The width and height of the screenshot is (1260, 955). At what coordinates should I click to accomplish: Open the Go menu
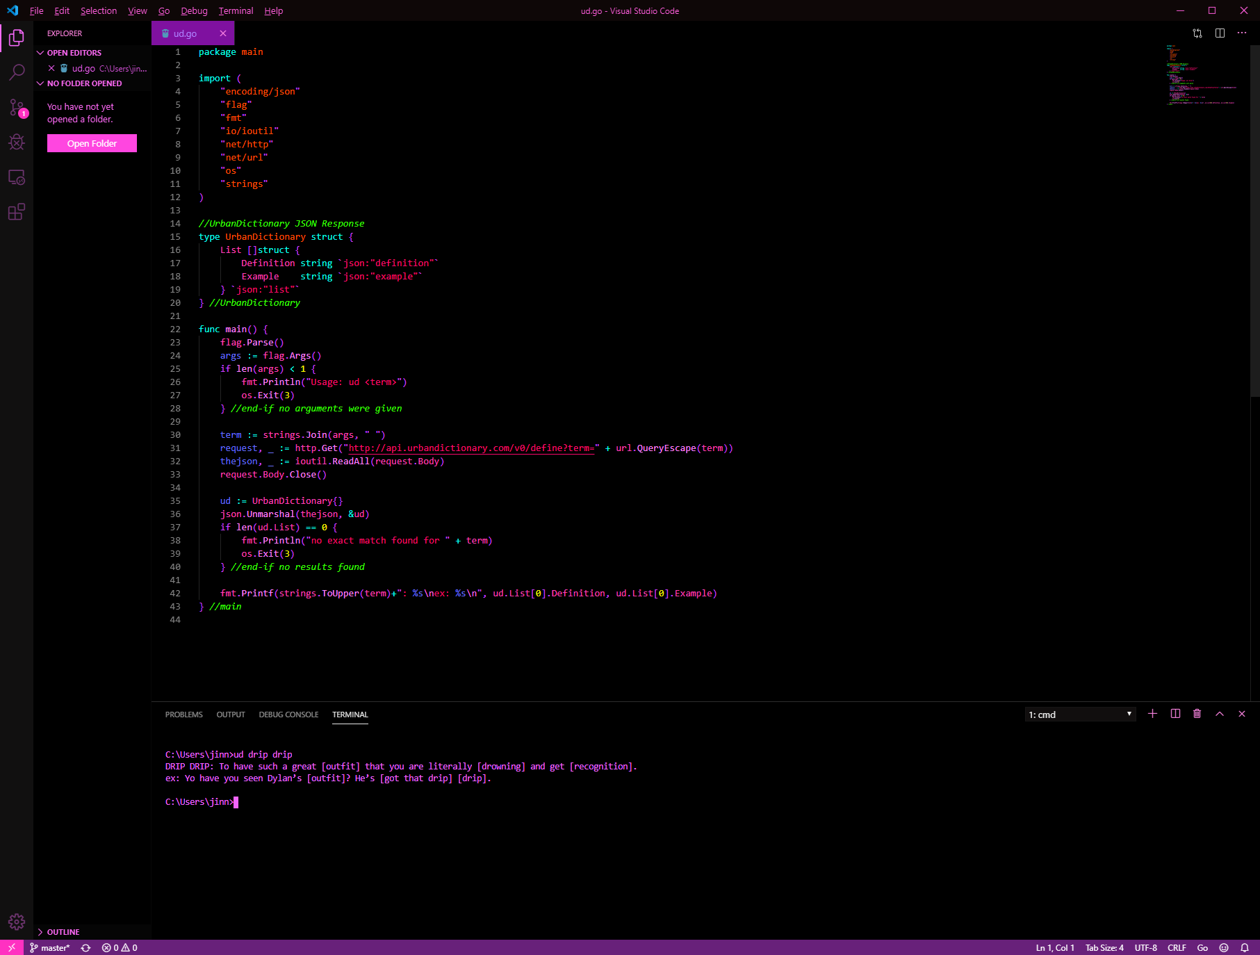[x=164, y=10]
